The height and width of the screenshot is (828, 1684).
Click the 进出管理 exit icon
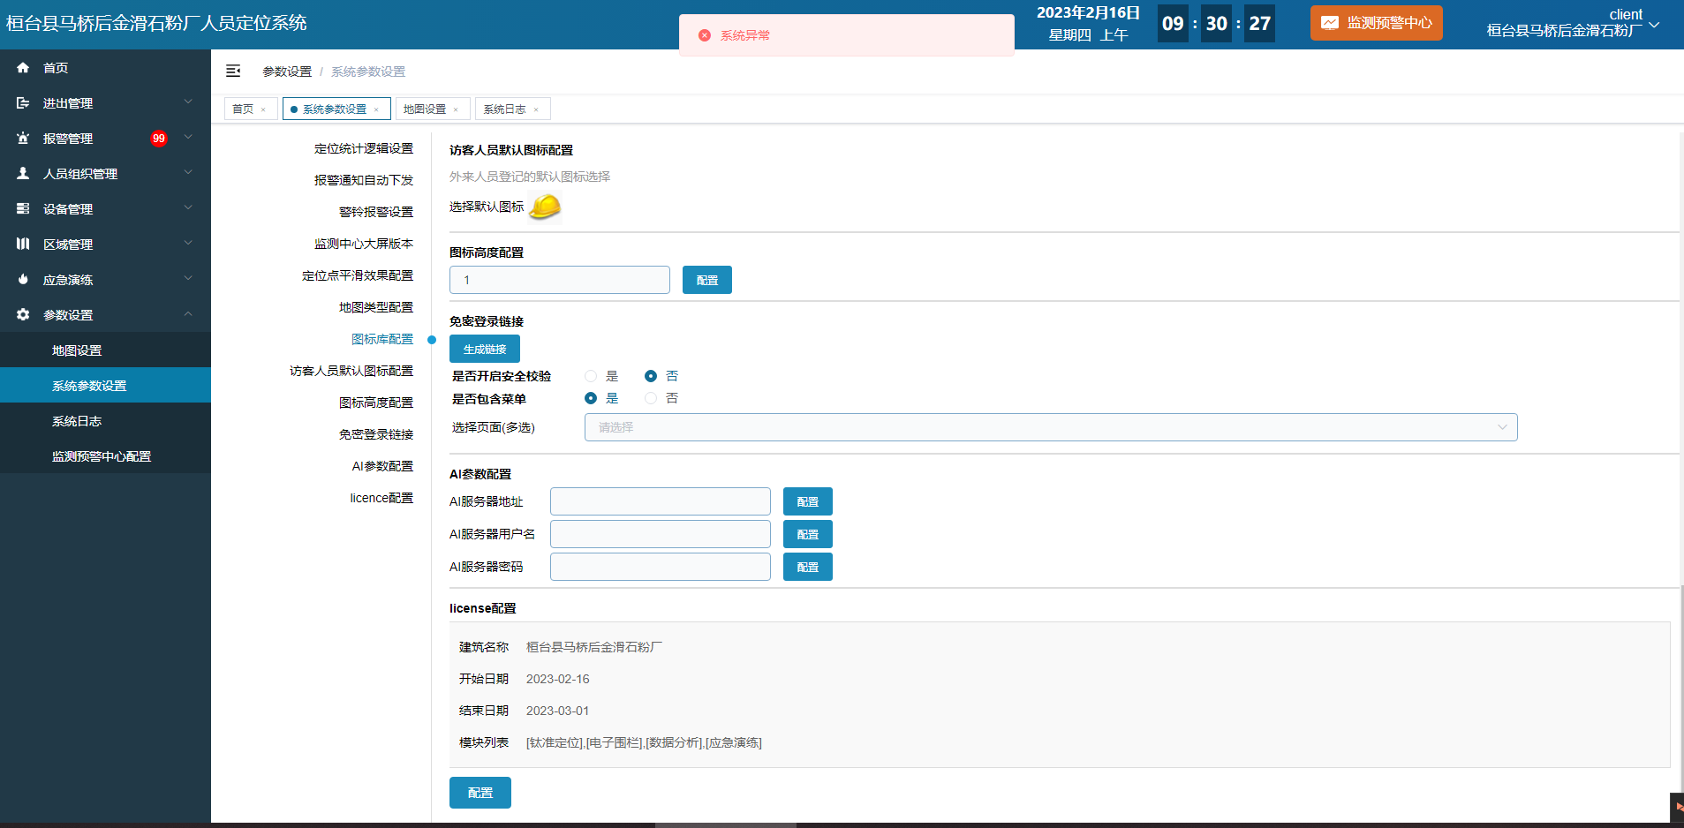(x=23, y=103)
